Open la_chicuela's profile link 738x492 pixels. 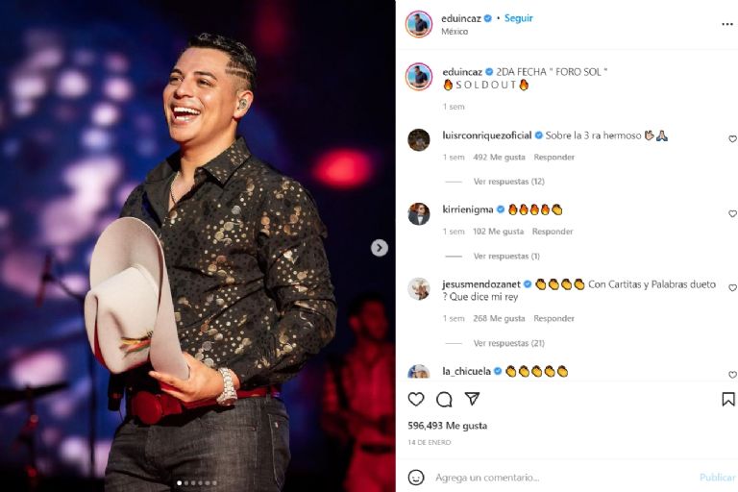click(x=466, y=372)
